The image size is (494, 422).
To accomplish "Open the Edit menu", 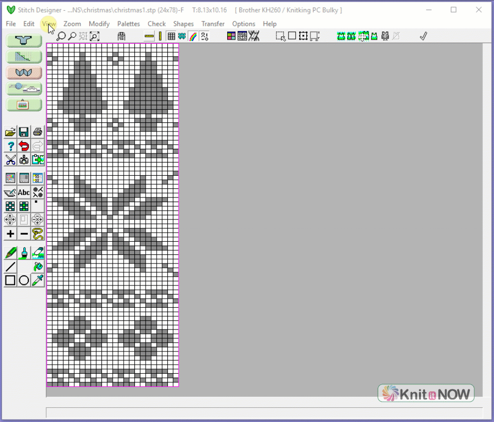I will tap(29, 24).
